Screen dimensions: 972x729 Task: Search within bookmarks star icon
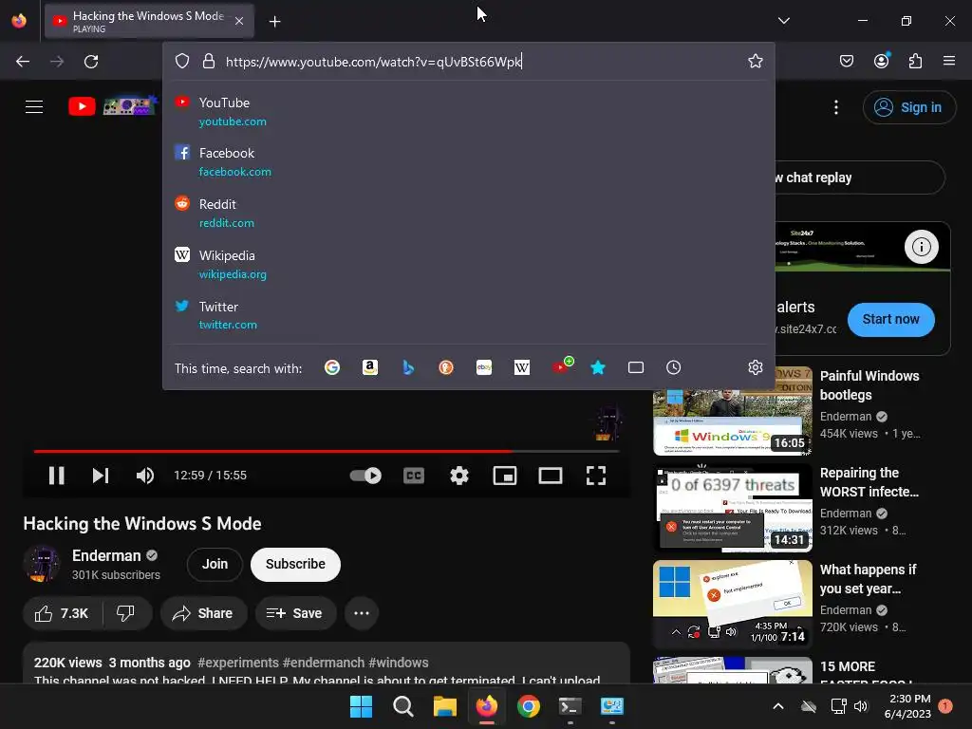598,367
